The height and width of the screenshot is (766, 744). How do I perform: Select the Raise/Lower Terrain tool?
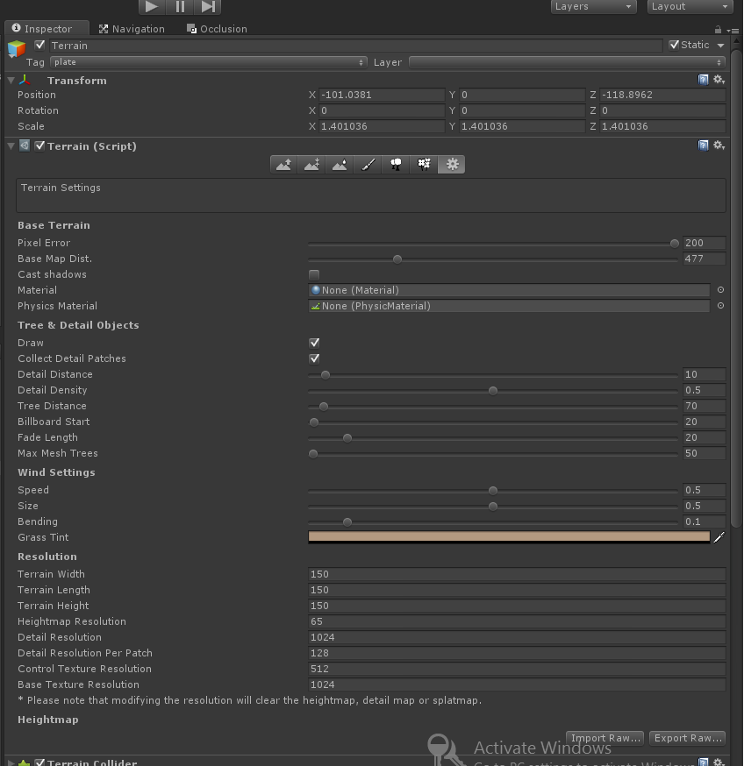[283, 164]
